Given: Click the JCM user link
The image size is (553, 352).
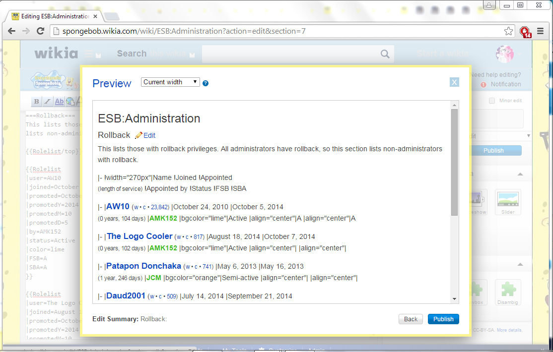Looking at the screenshot, I should (154, 278).
